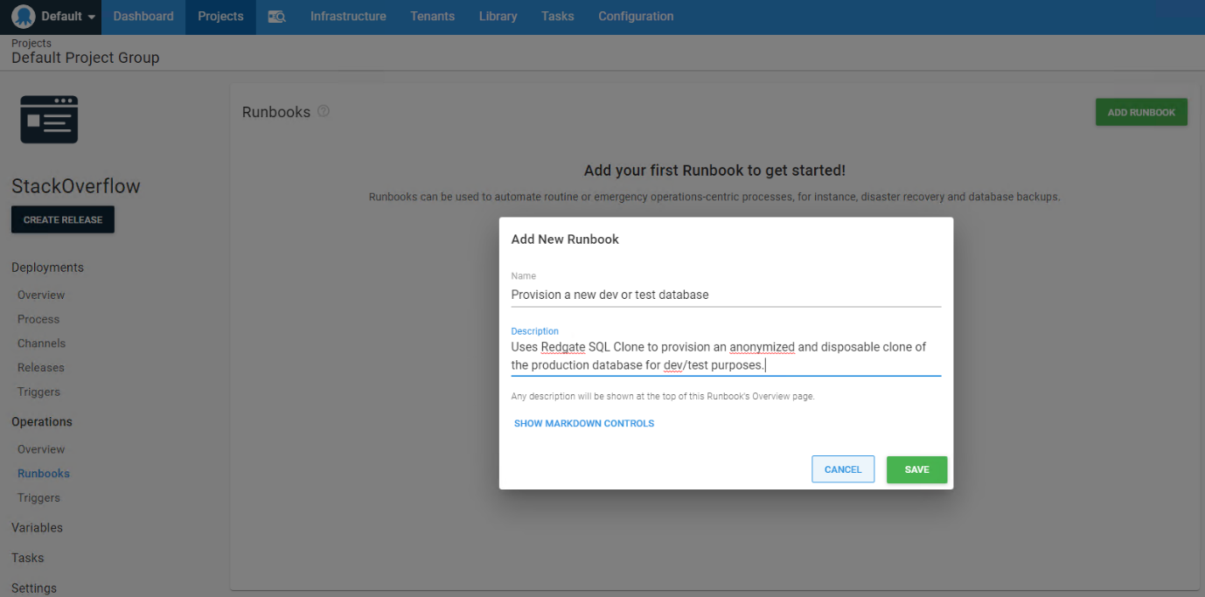Save the new runbook
The image size is (1205, 597).
pyautogui.click(x=916, y=469)
